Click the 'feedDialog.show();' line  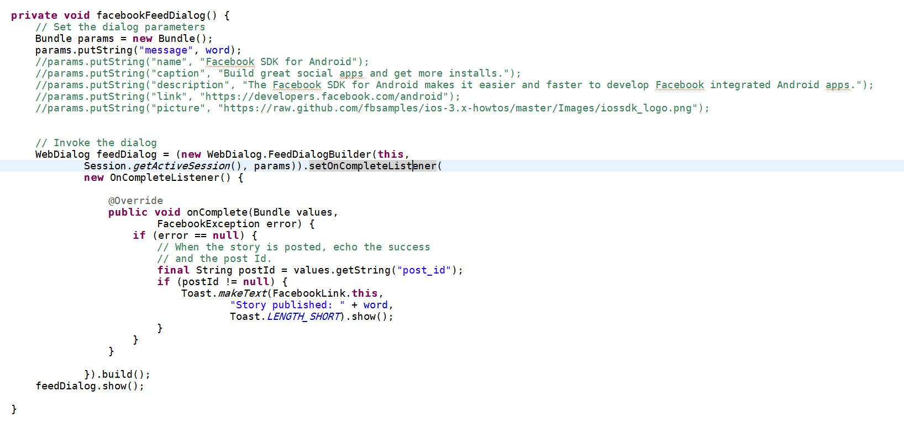pos(90,386)
